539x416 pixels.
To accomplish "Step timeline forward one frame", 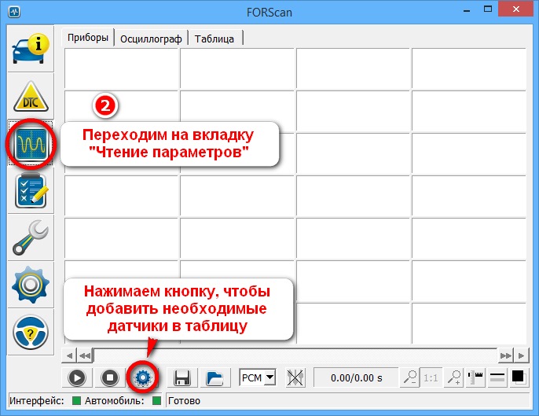I will pyautogui.click(x=521, y=355).
